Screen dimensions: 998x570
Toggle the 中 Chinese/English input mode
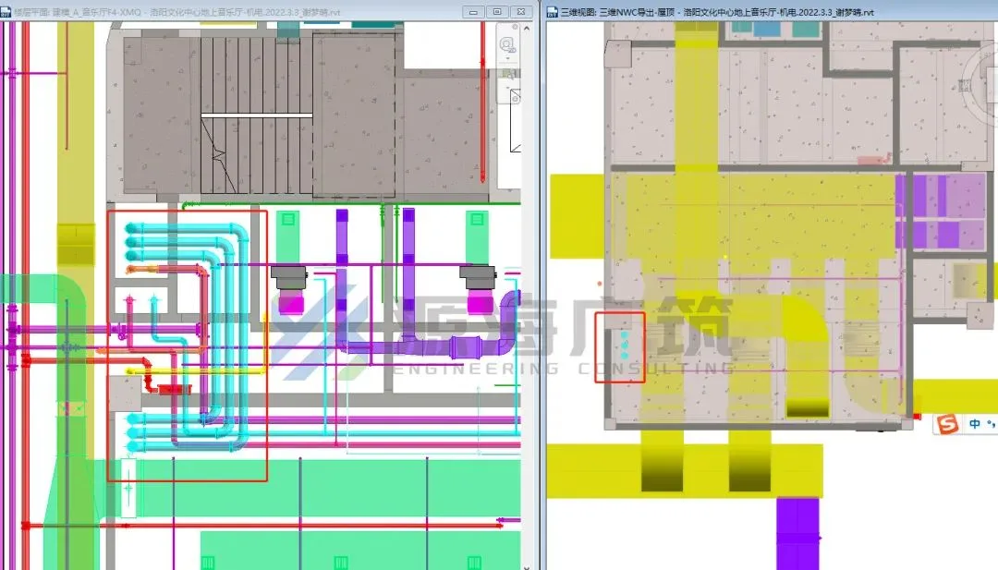(x=975, y=424)
